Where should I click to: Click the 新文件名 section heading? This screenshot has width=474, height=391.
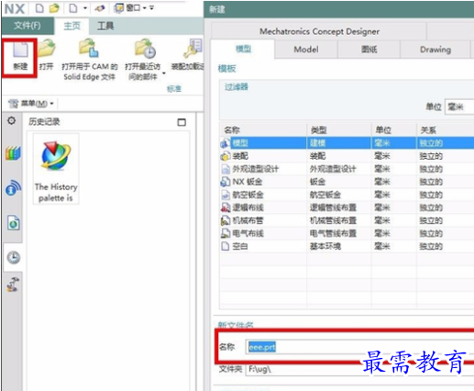pyautogui.click(x=236, y=325)
